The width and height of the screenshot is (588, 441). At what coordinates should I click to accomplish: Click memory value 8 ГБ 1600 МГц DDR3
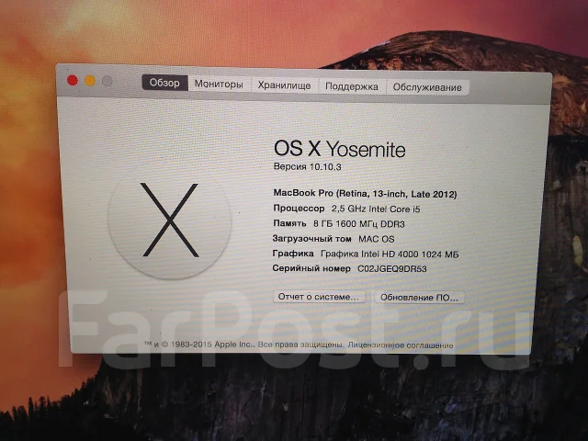(359, 224)
